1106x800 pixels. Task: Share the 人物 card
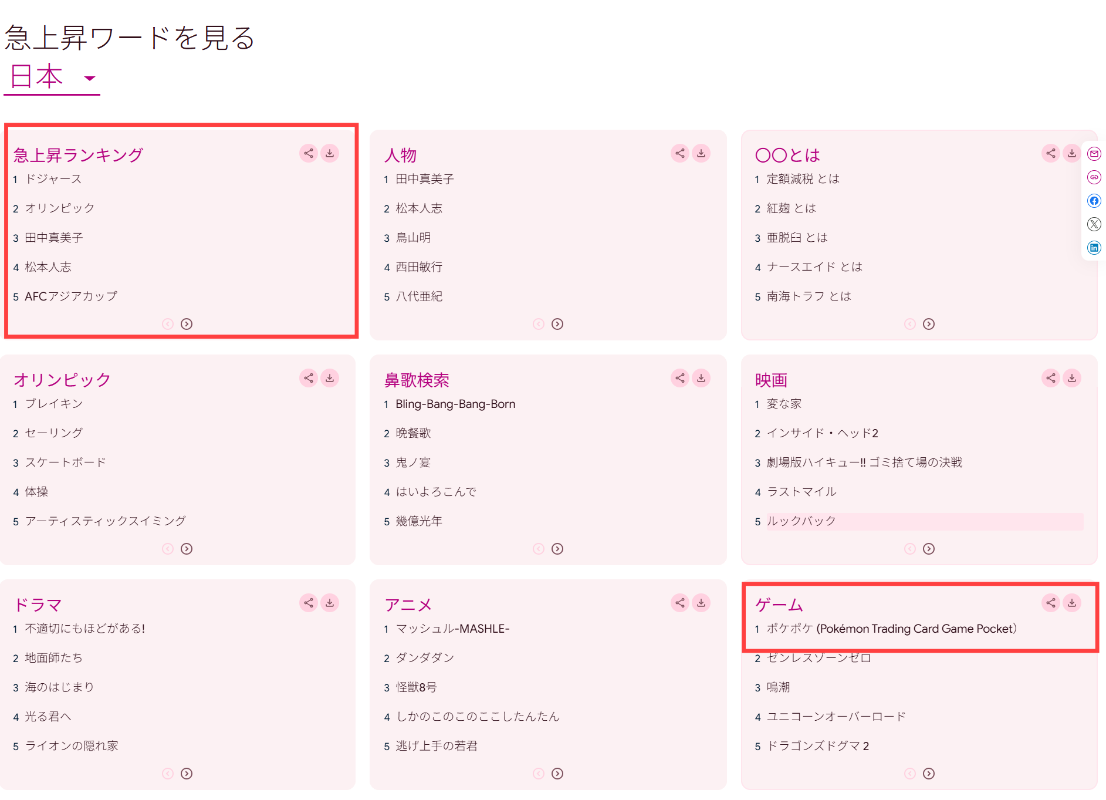pyautogui.click(x=680, y=153)
